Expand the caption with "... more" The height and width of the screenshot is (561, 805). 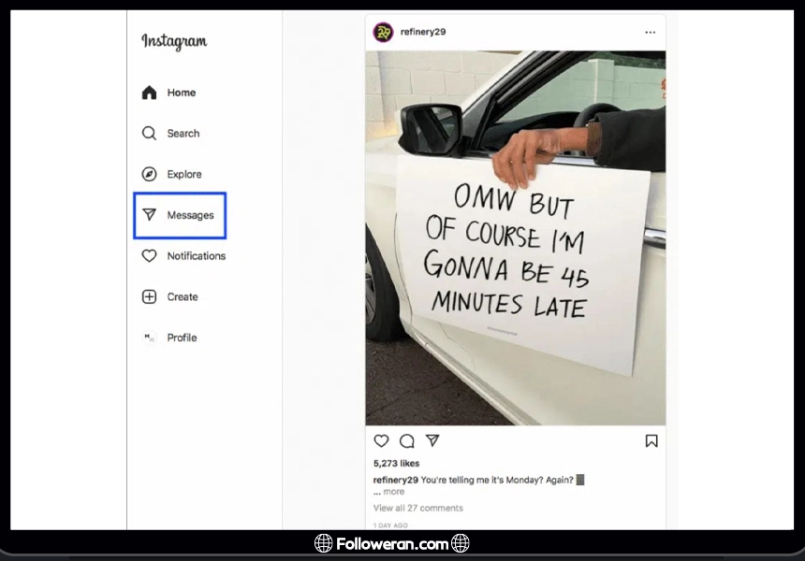(389, 492)
